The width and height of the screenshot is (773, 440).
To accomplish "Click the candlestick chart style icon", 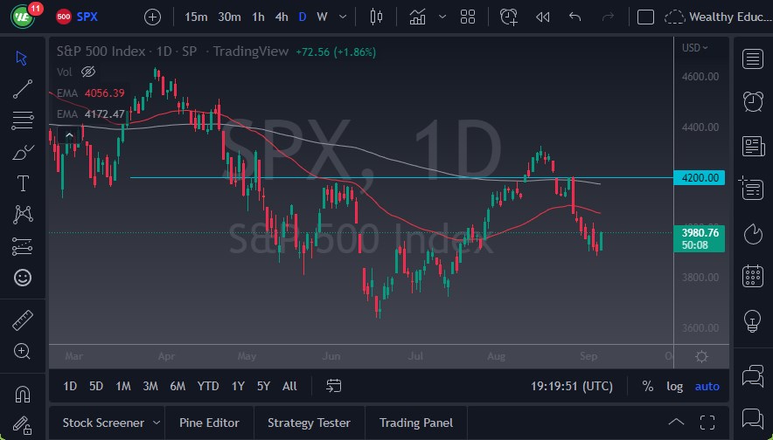I will tap(377, 17).
